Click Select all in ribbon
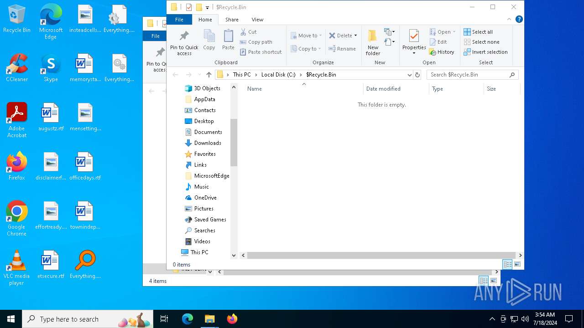The width and height of the screenshot is (584, 328). click(478, 32)
